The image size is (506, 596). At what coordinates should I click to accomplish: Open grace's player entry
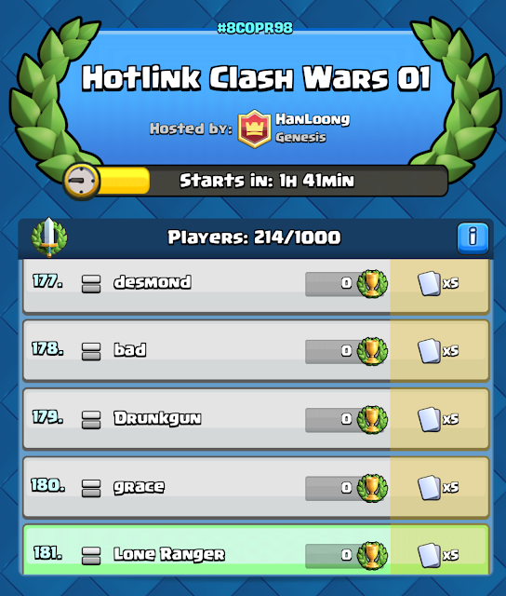pos(256,487)
